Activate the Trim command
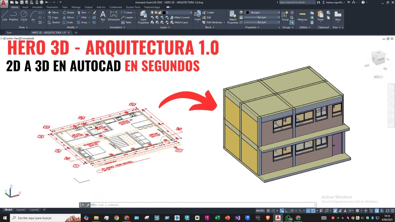 point(82,13)
